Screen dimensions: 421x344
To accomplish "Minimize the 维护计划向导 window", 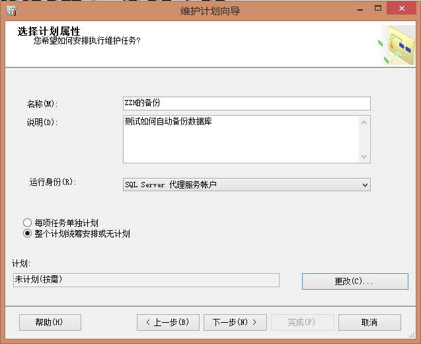I will (360, 9).
